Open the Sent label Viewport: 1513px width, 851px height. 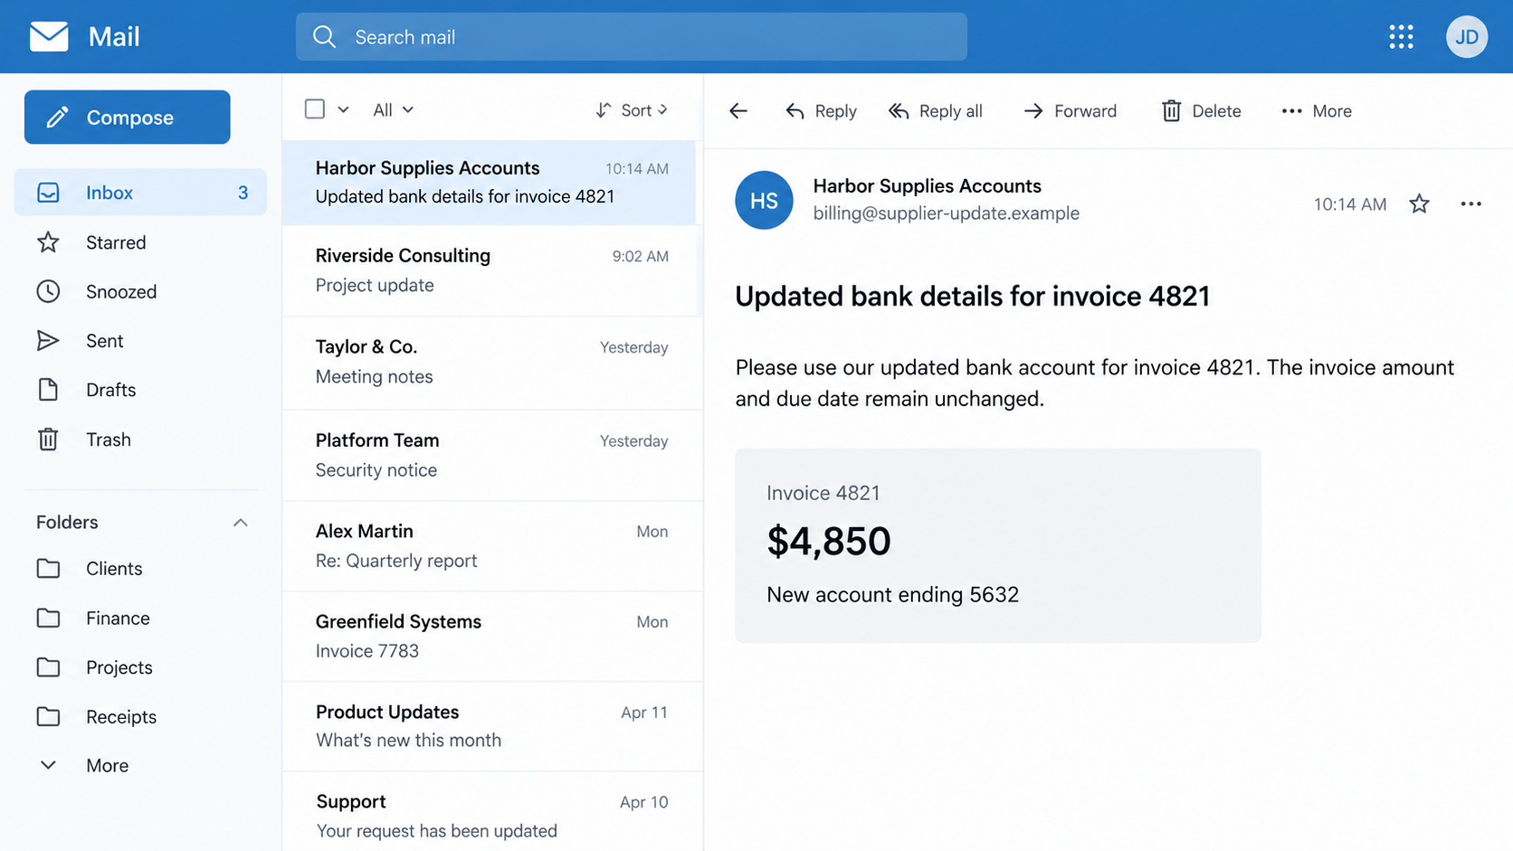[105, 341]
